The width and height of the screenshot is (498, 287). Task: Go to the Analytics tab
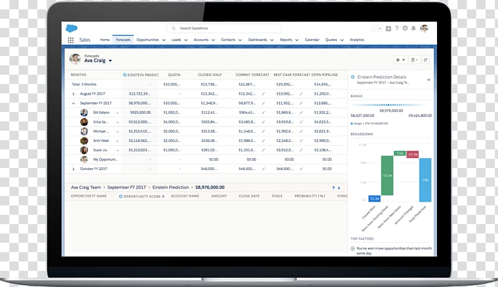357,40
